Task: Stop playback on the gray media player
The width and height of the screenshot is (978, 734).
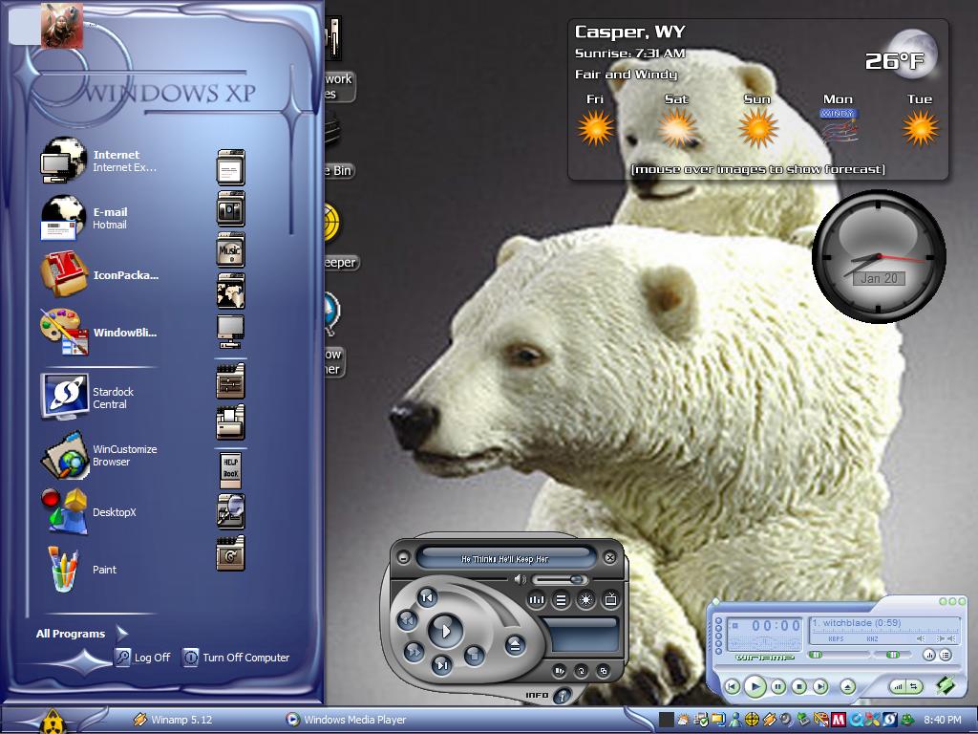Action: click(x=474, y=655)
